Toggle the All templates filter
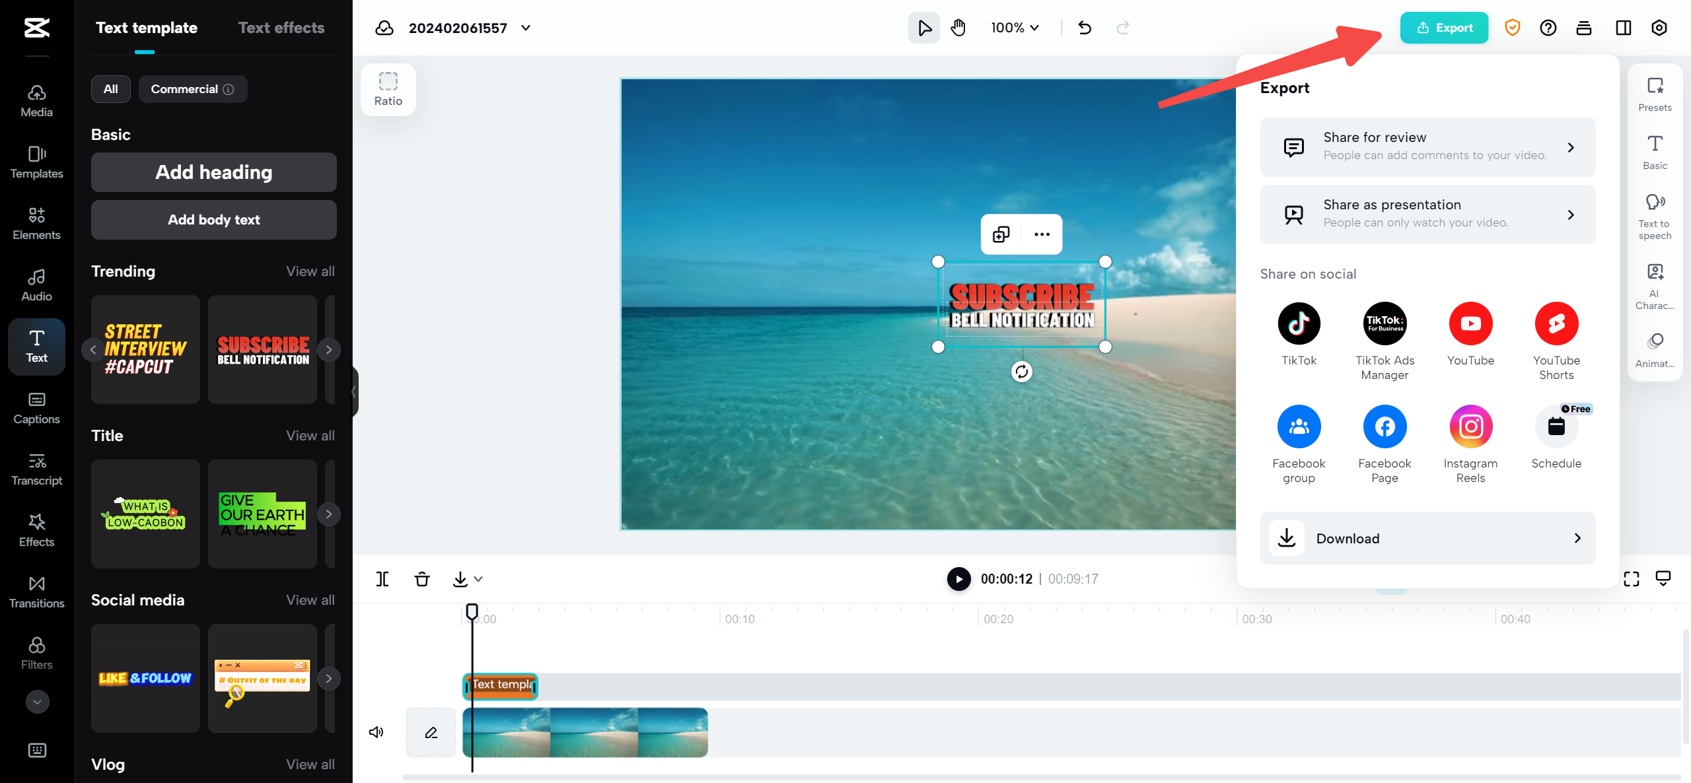The width and height of the screenshot is (1691, 783). (110, 88)
